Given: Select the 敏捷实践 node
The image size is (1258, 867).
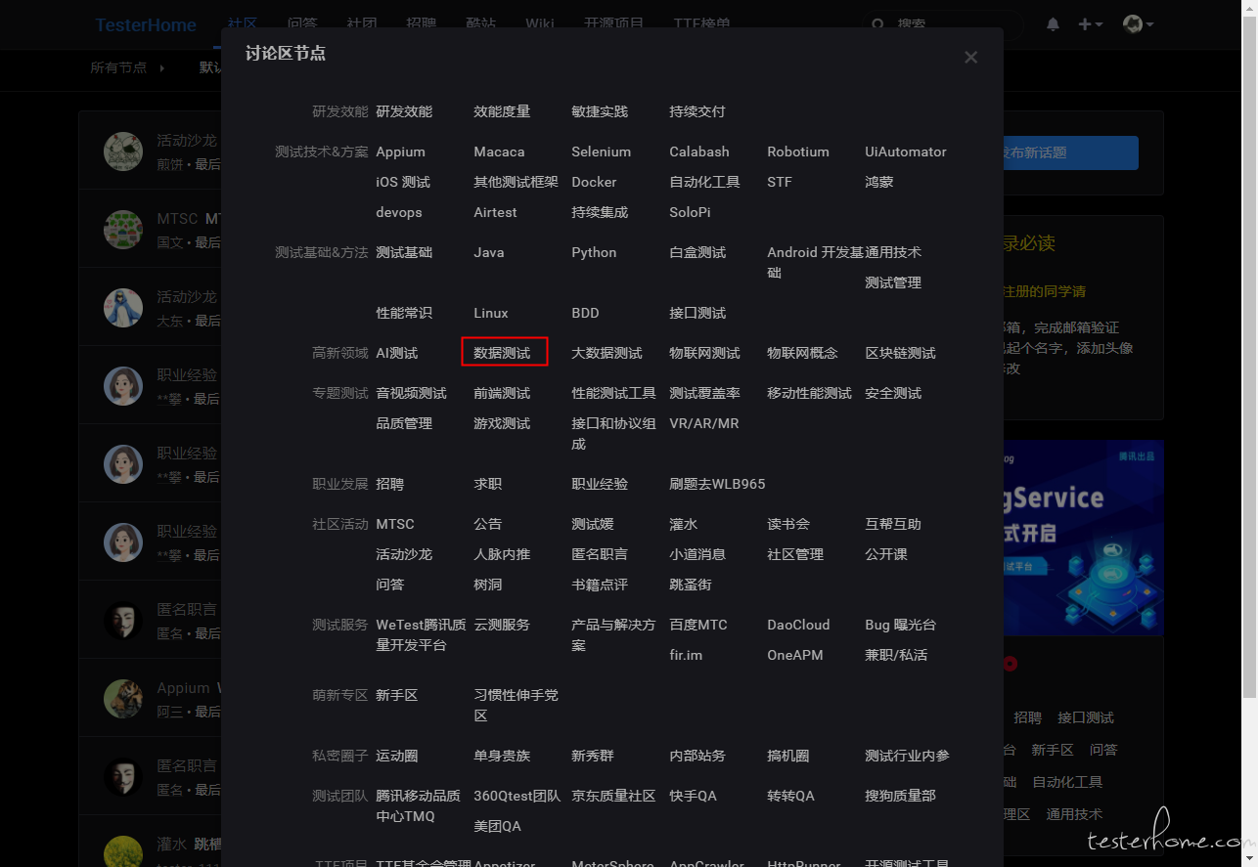Looking at the screenshot, I should (x=600, y=111).
